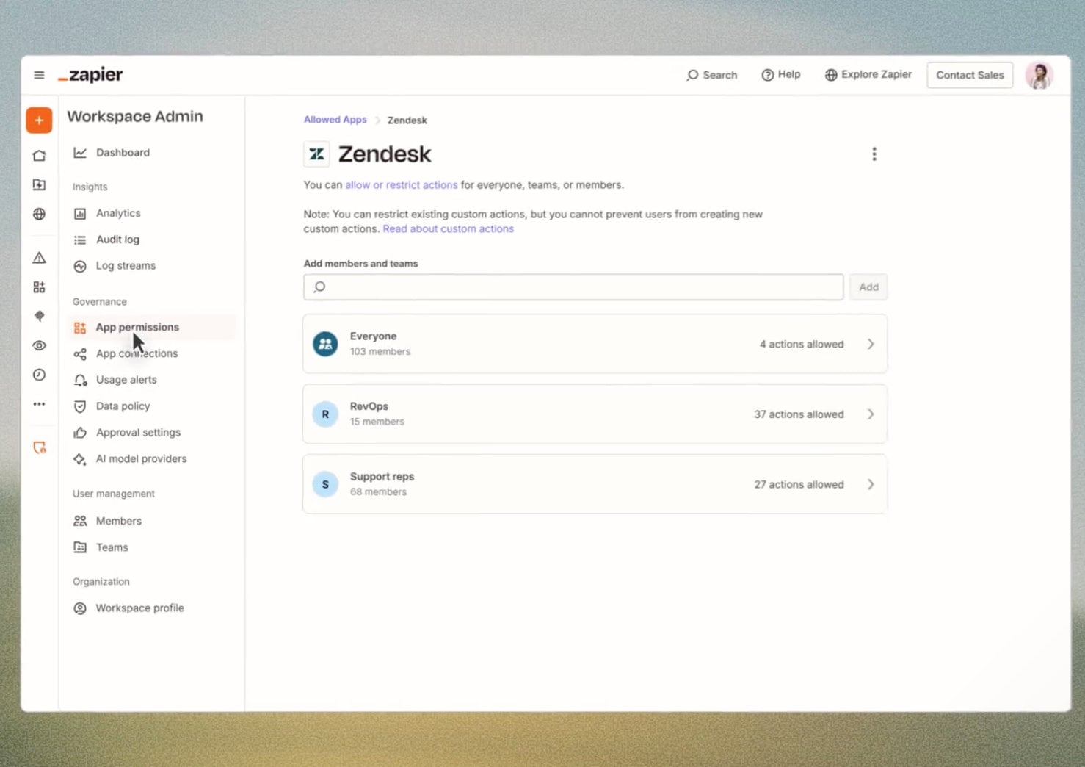Open the allow or restrict actions link

[402, 185]
